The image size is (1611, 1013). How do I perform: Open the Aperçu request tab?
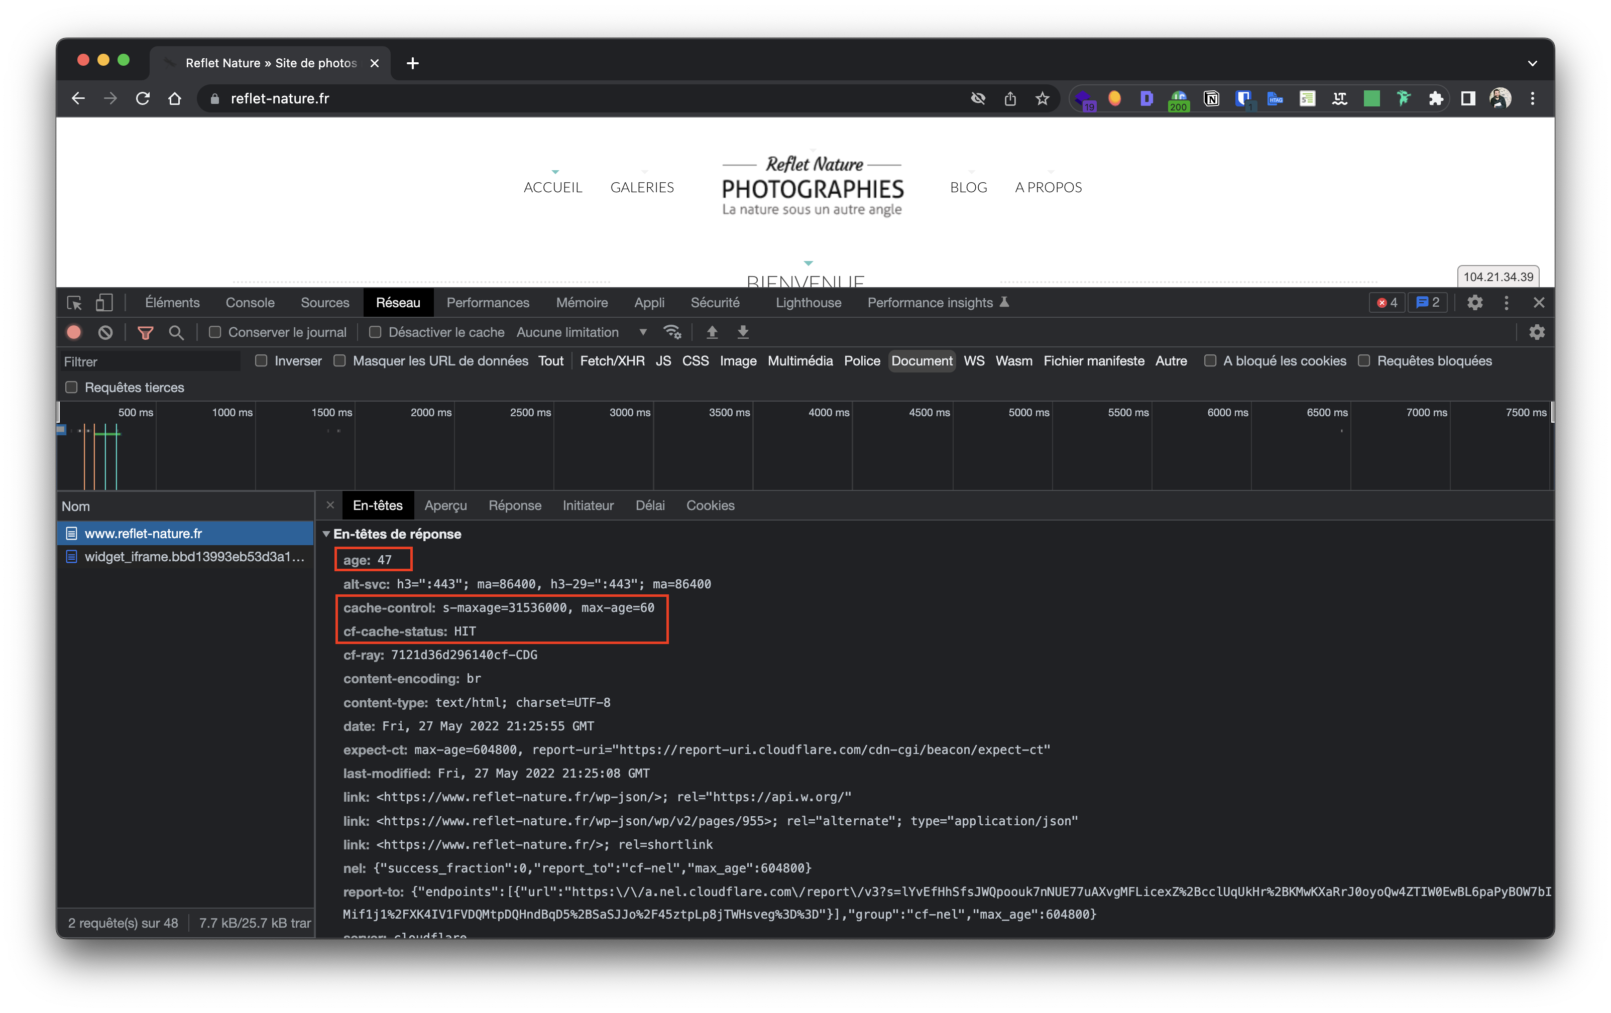point(445,505)
